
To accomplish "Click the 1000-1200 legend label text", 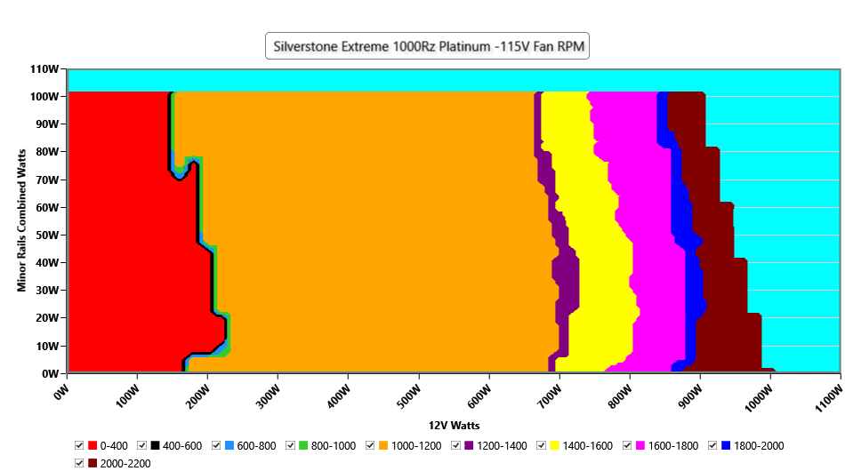I will pos(416,446).
